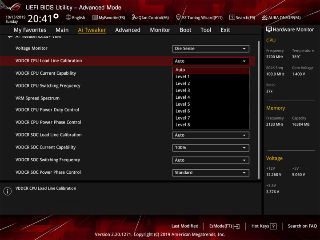Screen dimensions: 320x240
Task: Click the 20:41 clock display
Action: coord(40,19)
